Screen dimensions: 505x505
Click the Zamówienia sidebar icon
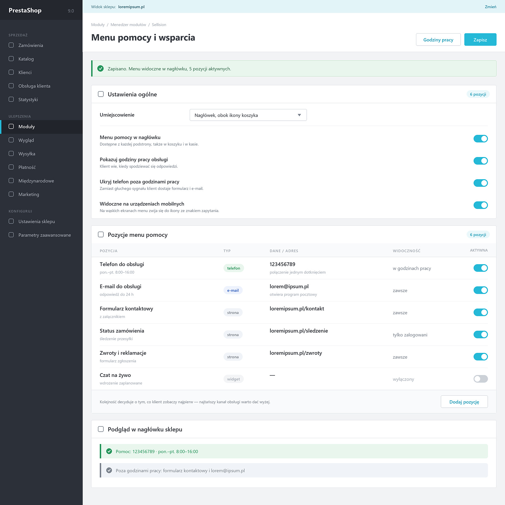(x=11, y=45)
